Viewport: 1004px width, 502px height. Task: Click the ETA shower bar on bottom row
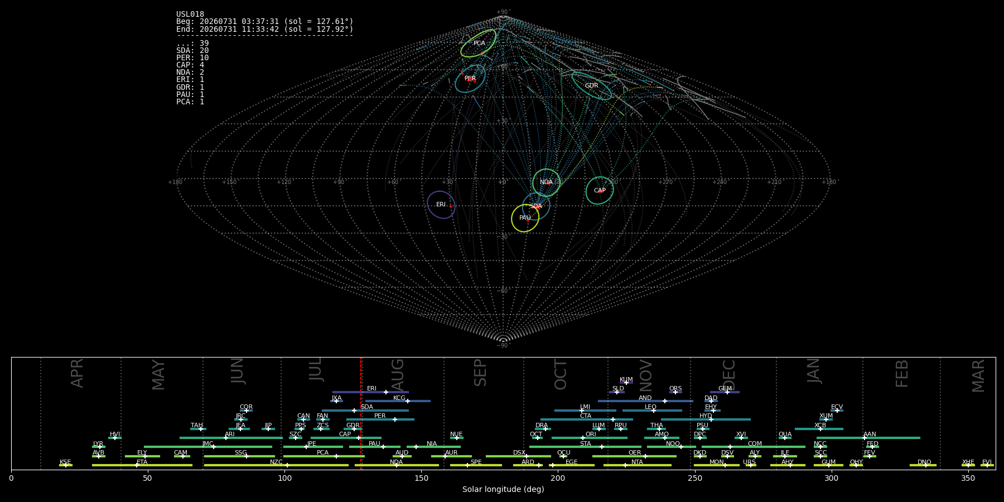coord(142,465)
